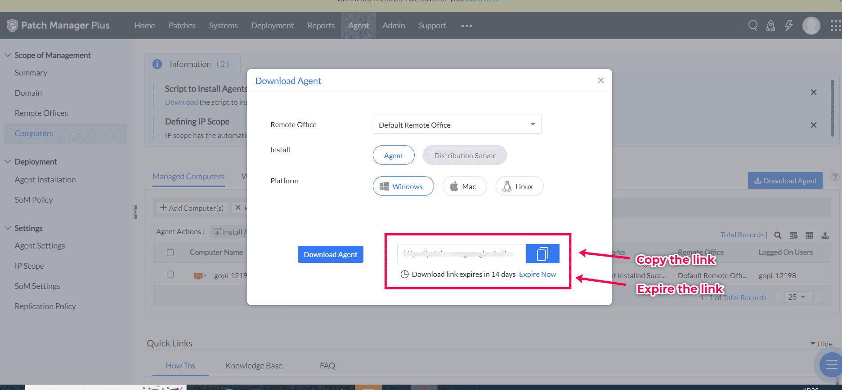Go to the next page of records
This screenshot has width=842, height=390.
click(819, 297)
